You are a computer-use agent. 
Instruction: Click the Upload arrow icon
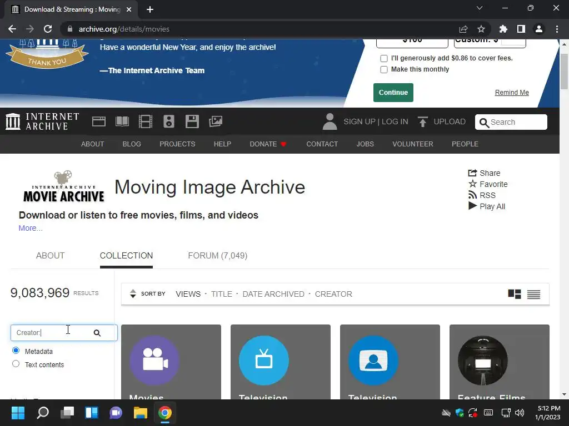[422, 121]
